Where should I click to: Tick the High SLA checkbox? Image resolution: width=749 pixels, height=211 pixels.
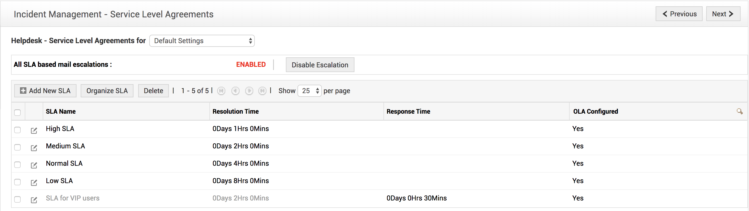(x=17, y=130)
